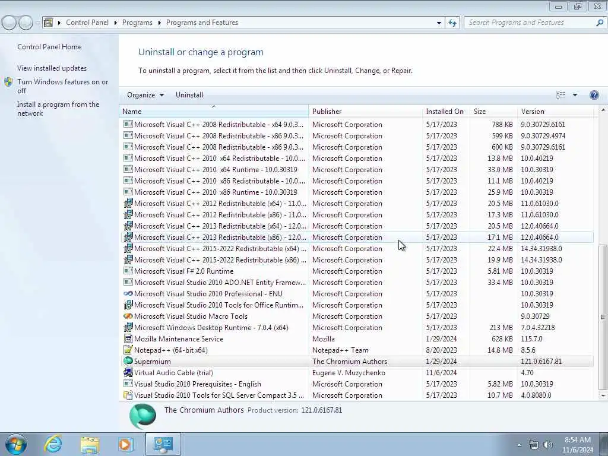Launch Internet Explorer from the taskbar
608x456 pixels.
(x=53, y=444)
